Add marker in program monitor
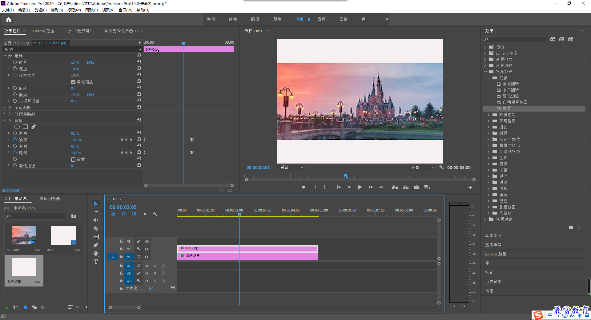 [304, 187]
